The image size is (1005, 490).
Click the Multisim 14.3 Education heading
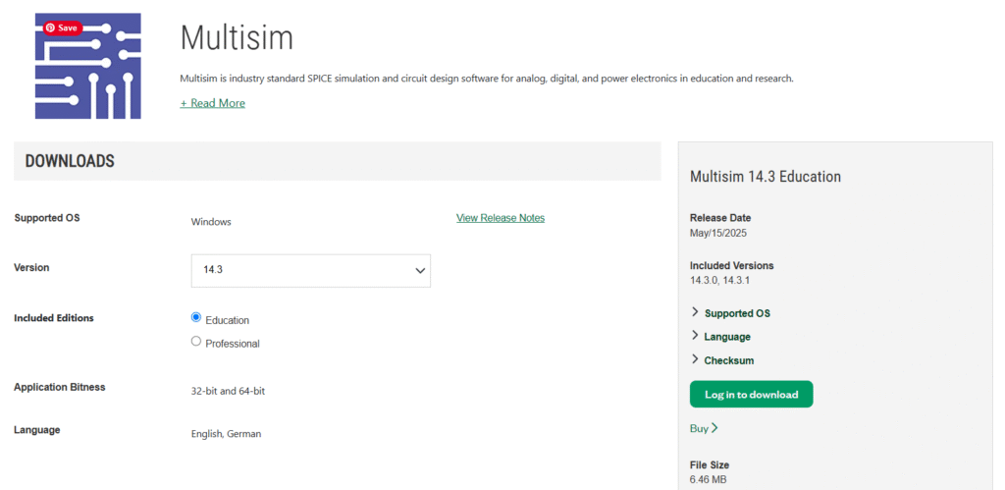tap(766, 177)
